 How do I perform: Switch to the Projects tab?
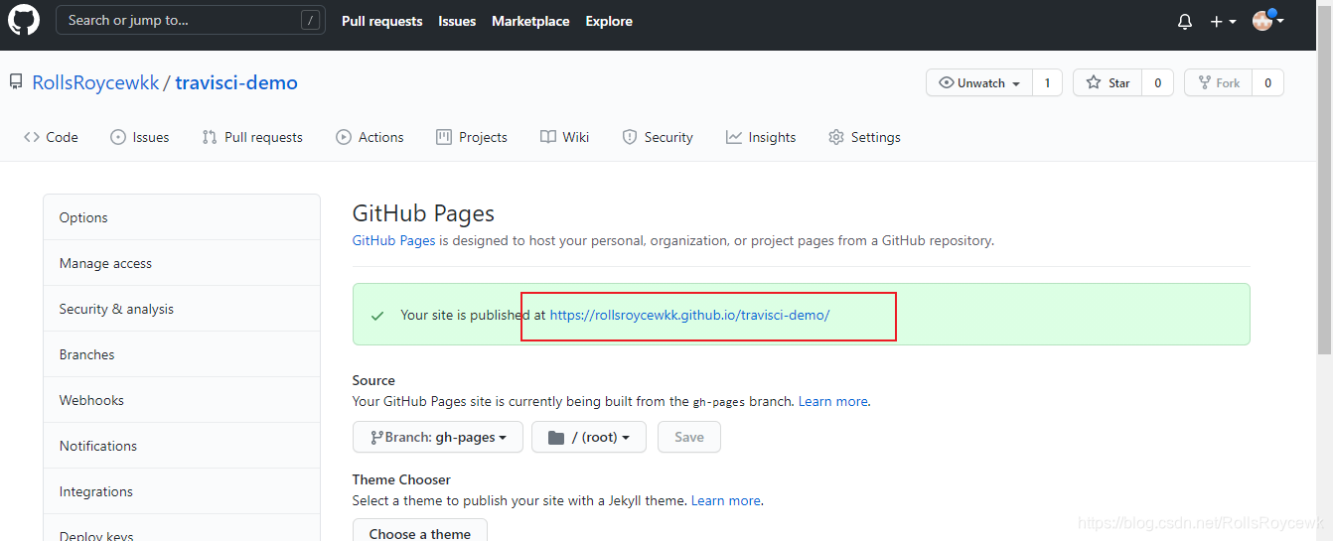point(472,137)
